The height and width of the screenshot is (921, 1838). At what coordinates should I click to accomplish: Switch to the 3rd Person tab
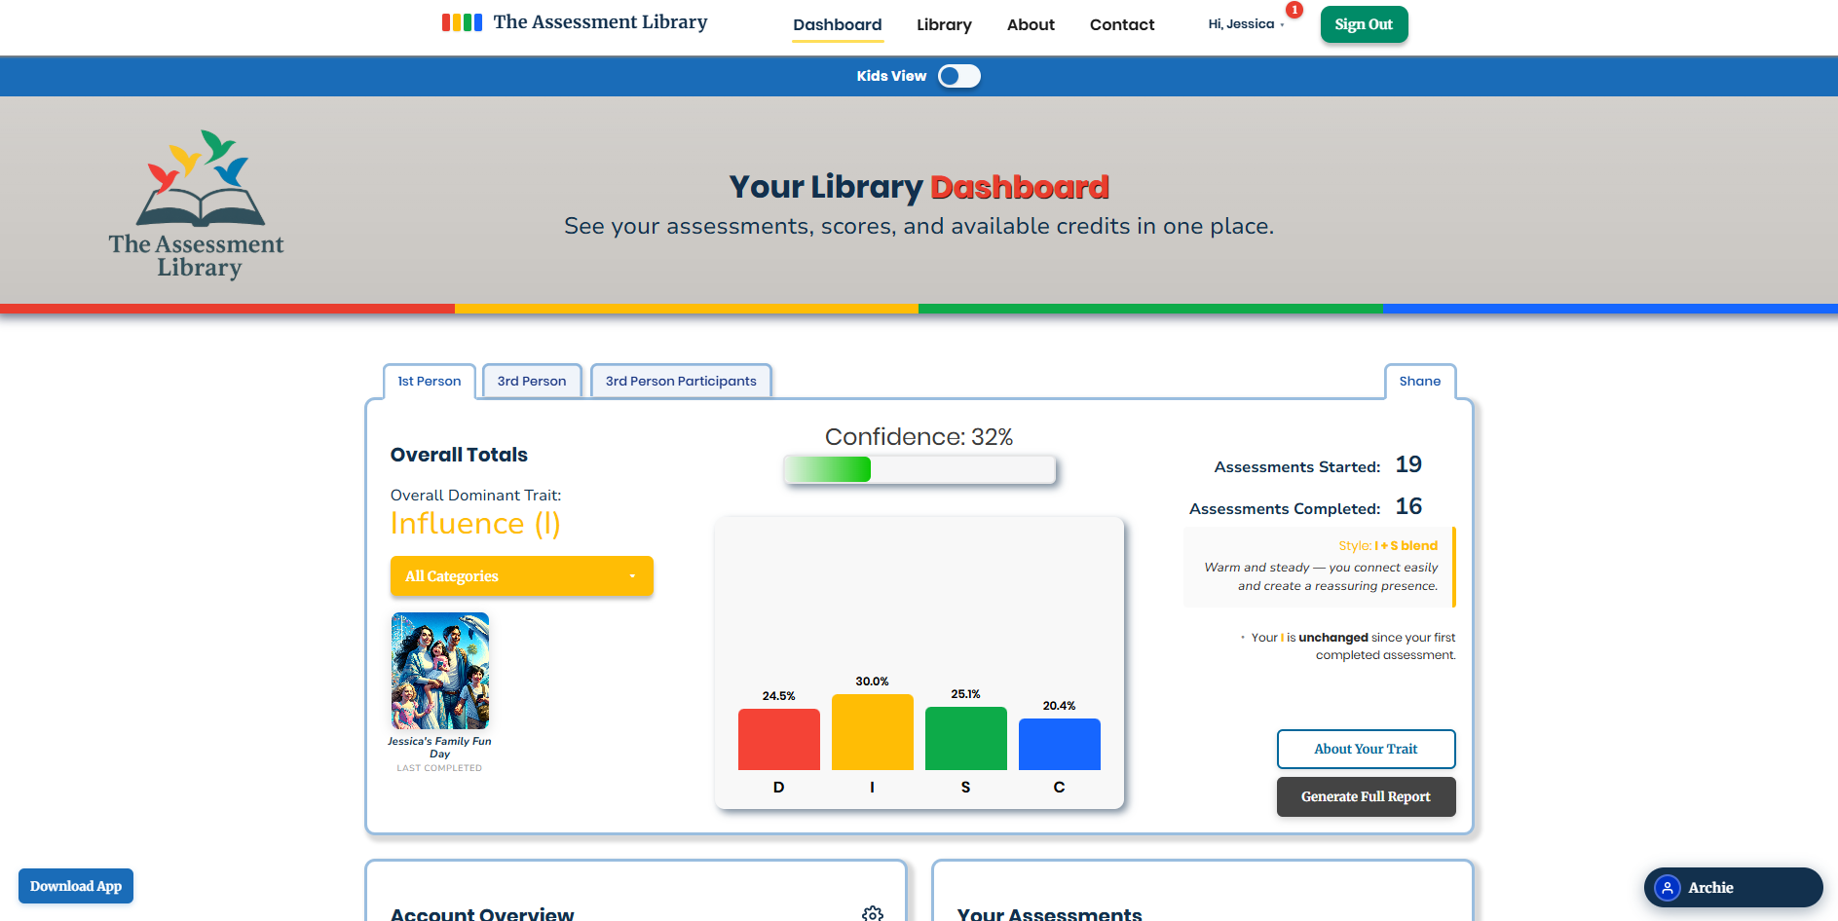[532, 381]
